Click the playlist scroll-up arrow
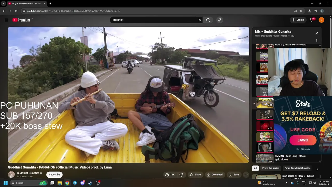The width and height of the screenshot is (332, 187). pyautogui.click(x=320, y=46)
